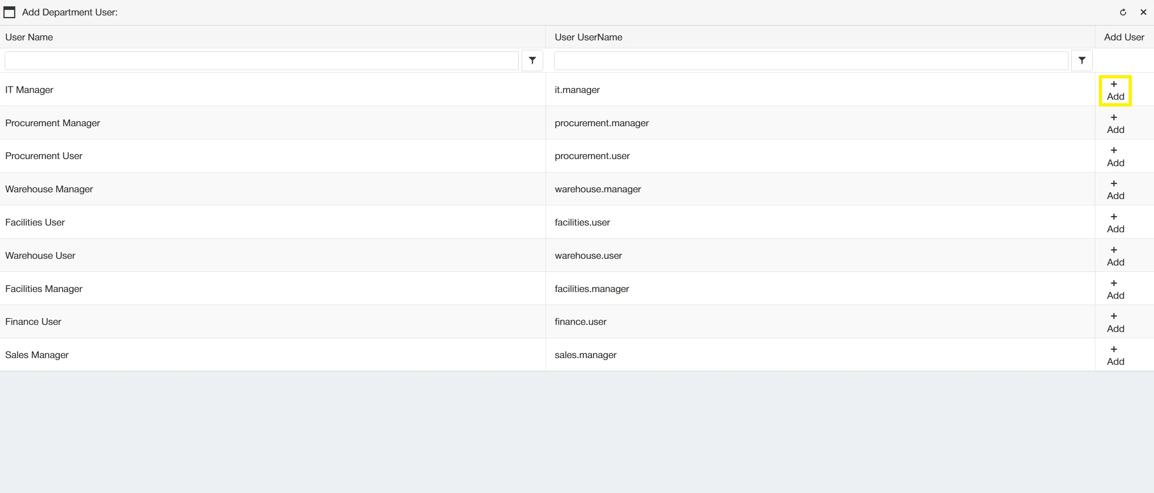Select the warehouse.manager username cell
This screenshot has height=493, width=1154.
(x=820, y=189)
